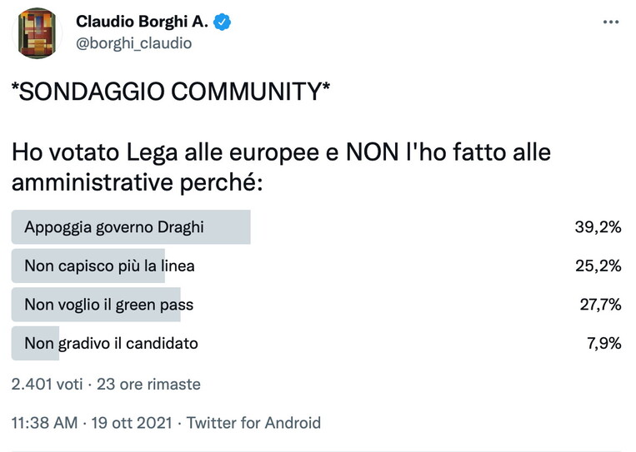Screen dimensions: 636x452
Task: Open the @borghi_claudio handle link
Action: coord(133,43)
